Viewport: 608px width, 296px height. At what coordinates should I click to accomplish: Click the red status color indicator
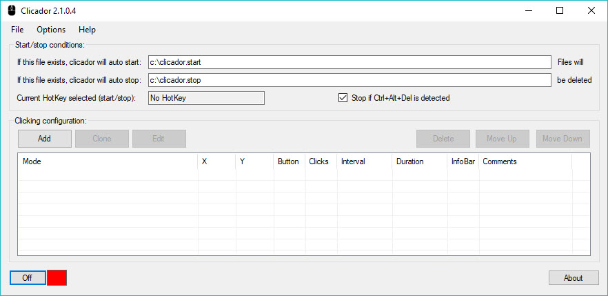pyautogui.click(x=57, y=278)
